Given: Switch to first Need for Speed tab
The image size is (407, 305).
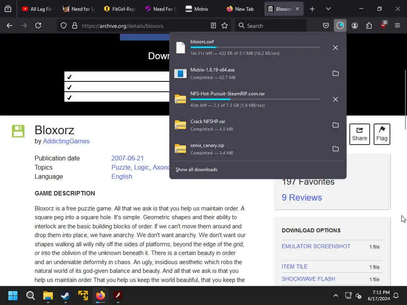Looking at the screenshot, I should pyautogui.click(x=79, y=9).
